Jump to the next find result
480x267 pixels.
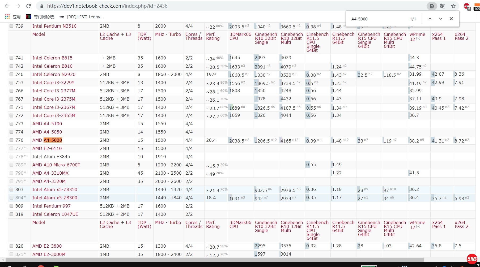(x=440, y=19)
